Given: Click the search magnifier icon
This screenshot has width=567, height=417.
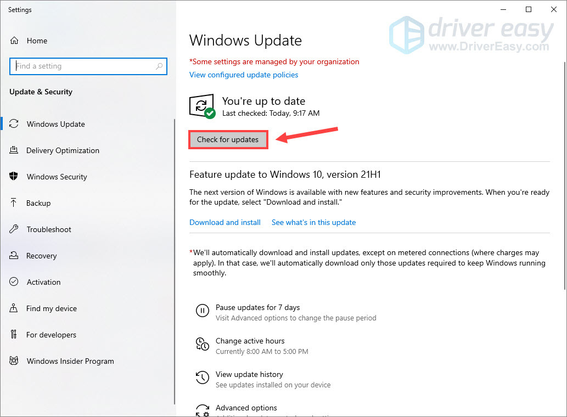Looking at the screenshot, I should tap(159, 66).
